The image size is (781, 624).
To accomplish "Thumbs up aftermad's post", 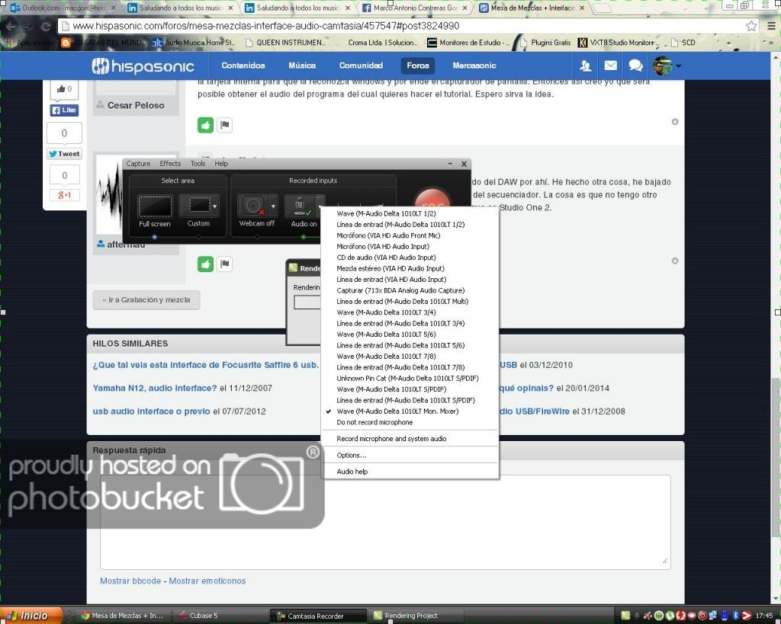I will click(x=205, y=264).
